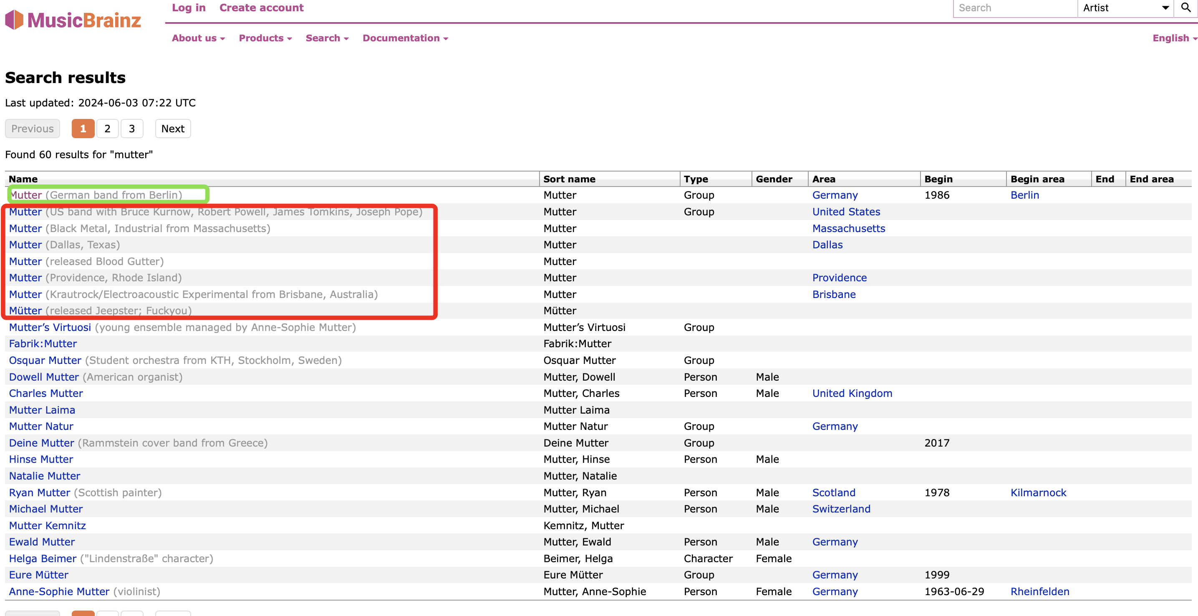The width and height of the screenshot is (1198, 616).
Task: Click United States area link
Action: (846, 212)
